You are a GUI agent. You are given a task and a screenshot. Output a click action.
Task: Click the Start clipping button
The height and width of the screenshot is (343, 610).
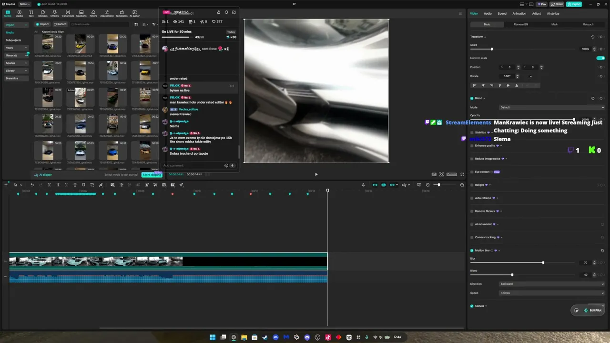[x=152, y=175]
